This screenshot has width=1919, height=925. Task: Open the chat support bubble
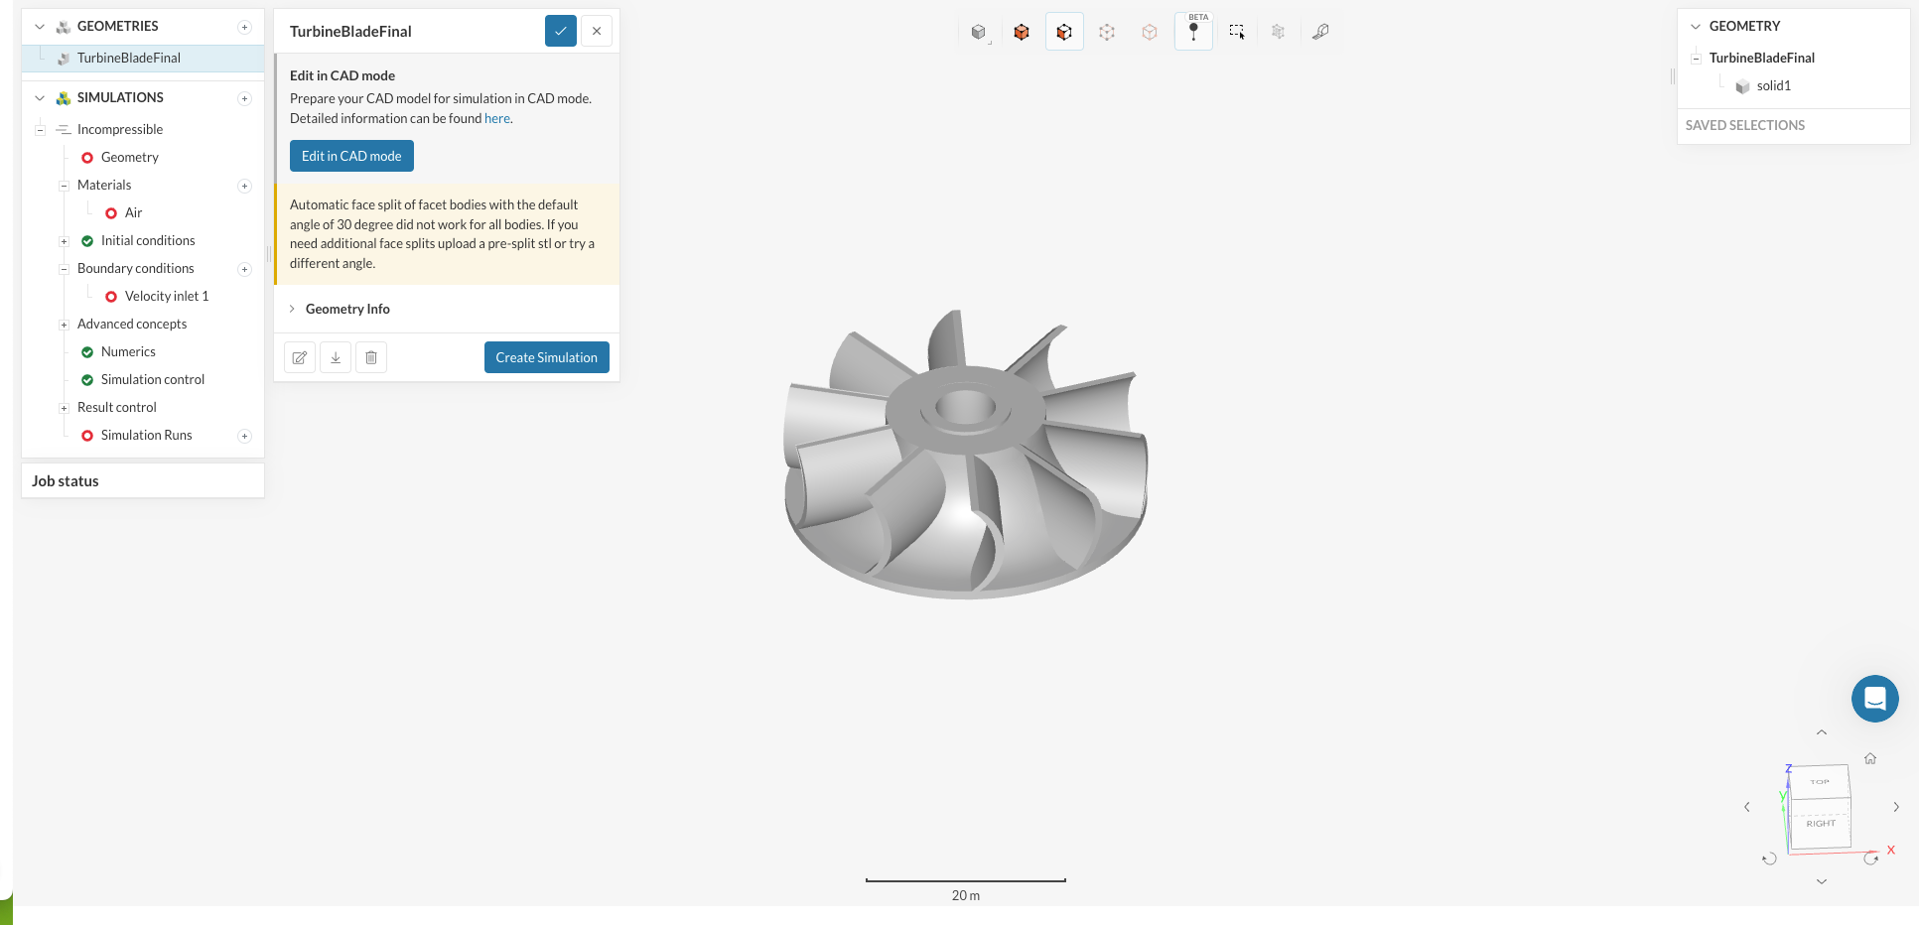[1874, 699]
